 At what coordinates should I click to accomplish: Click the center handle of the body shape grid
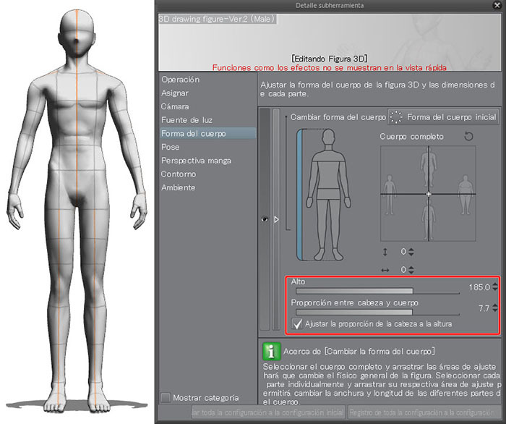429,194
